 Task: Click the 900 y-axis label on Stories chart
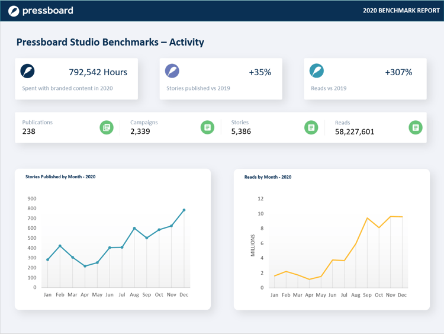click(32, 198)
